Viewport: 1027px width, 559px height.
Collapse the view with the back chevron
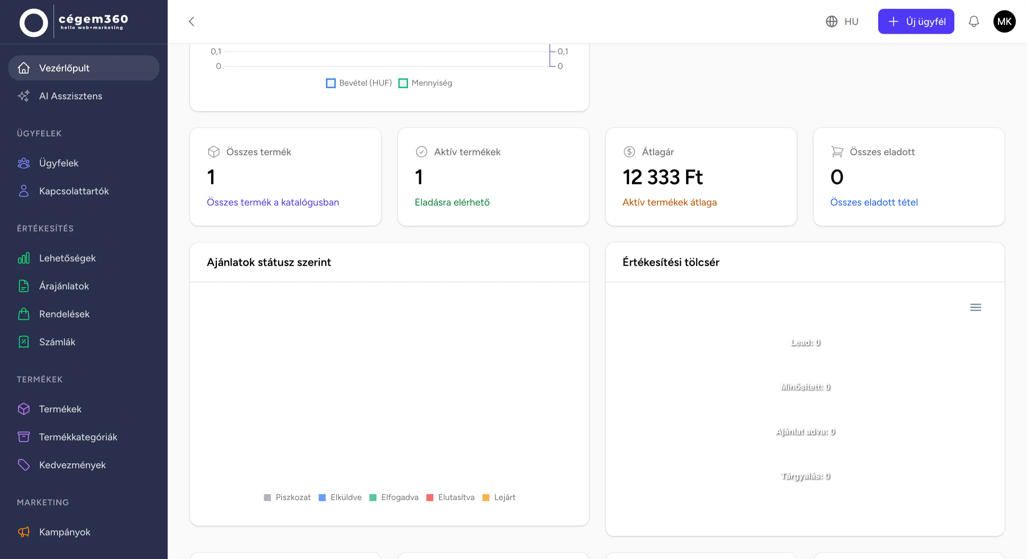(191, 22)
